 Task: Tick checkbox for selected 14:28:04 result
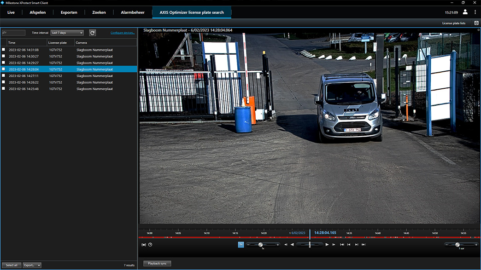pyautogui.click(x=3, y=69)
